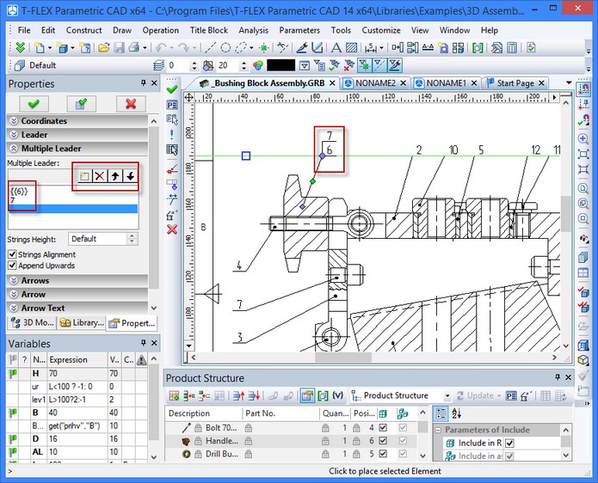This screenshot has width=598, height=483.
Task: Click variable D row in Variables
Action: pyautogui.click(x=77, y=439)
